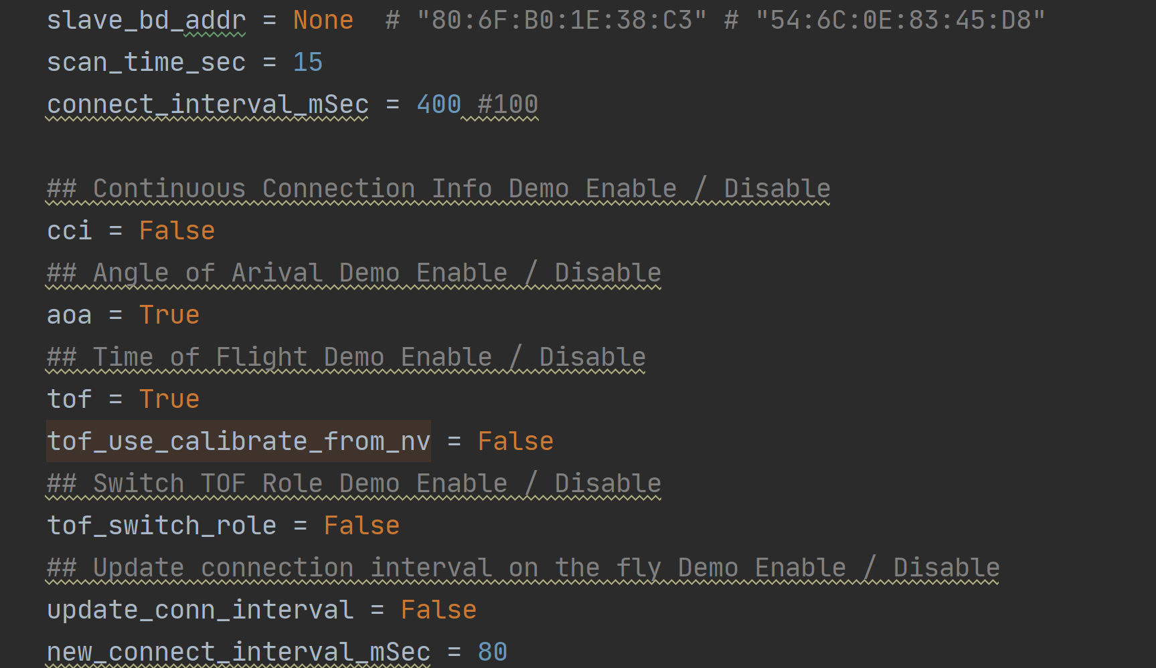
Task: Click the slave_bd_addr variable name
Action: (146, 21)
